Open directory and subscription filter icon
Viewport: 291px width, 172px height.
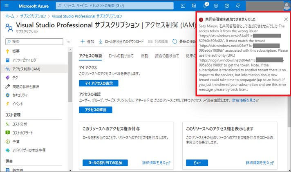pos(194,6)
